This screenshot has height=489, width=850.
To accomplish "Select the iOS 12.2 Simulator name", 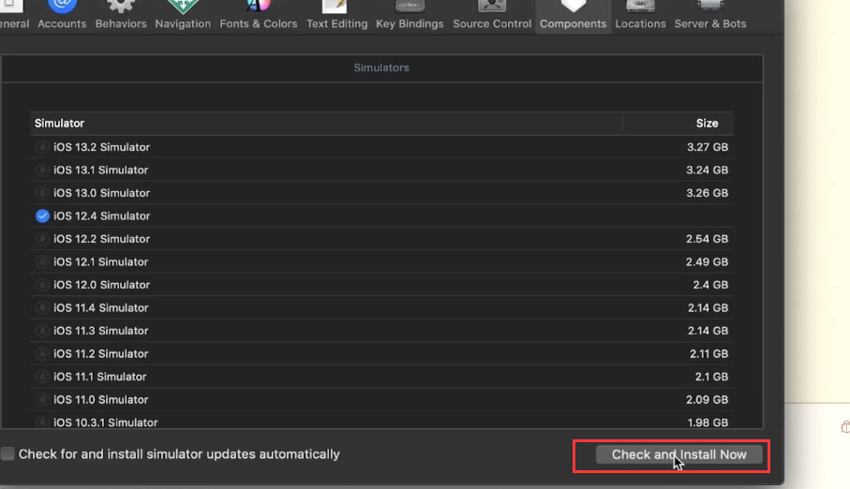I will pyautogui.click(x=101, y=239).
